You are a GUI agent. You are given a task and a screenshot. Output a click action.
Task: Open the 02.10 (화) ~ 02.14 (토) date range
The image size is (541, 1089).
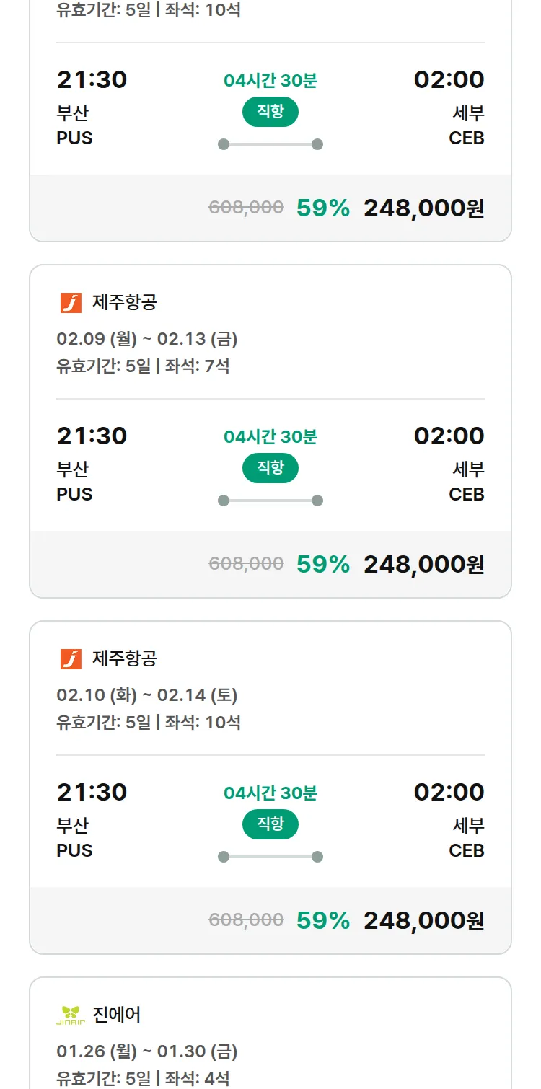pyautogui.click(x=147, y=695)
